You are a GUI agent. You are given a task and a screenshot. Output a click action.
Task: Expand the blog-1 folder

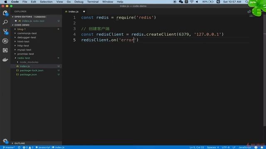click(21, 29)
